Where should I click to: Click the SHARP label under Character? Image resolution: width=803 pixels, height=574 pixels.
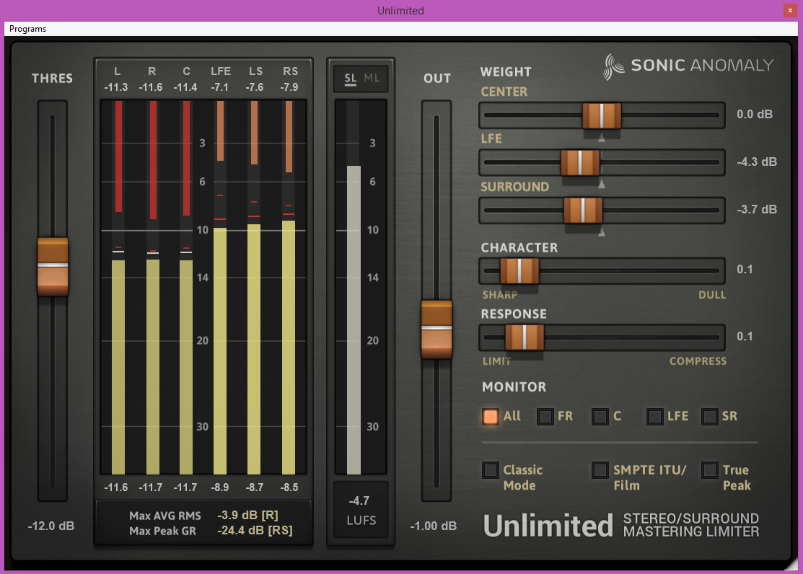pyautogui.click(x=500, y=295)
